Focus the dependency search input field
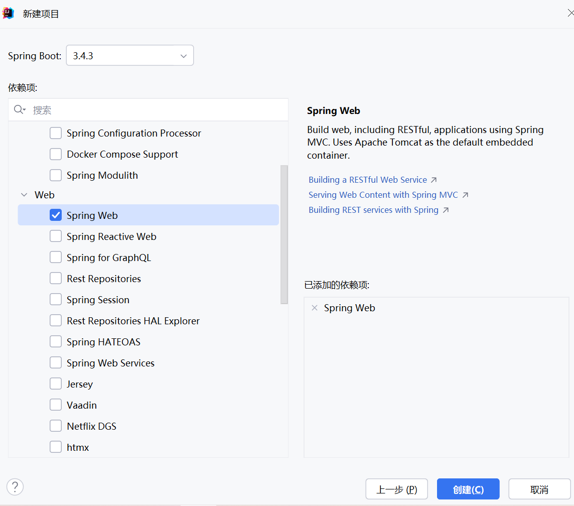This screenshot has height=506, width=574. 158,110
